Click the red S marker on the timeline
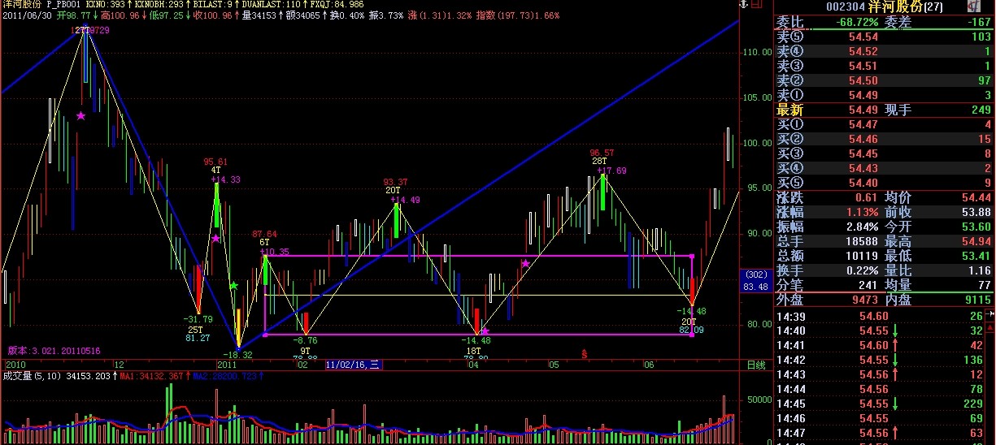Screen dimensions: 996x445 coord(584,354)
